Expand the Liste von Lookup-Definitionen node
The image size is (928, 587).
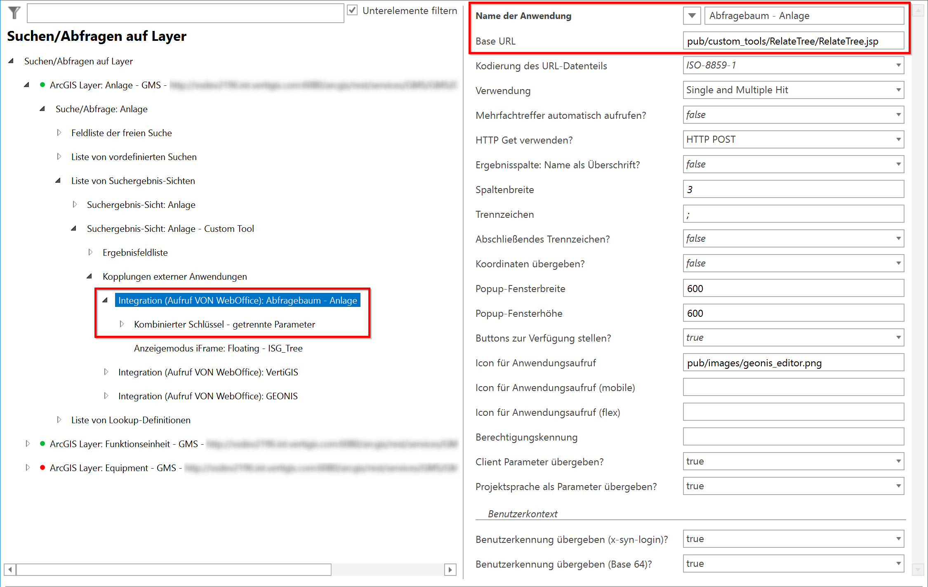click(x=59, y=420)
